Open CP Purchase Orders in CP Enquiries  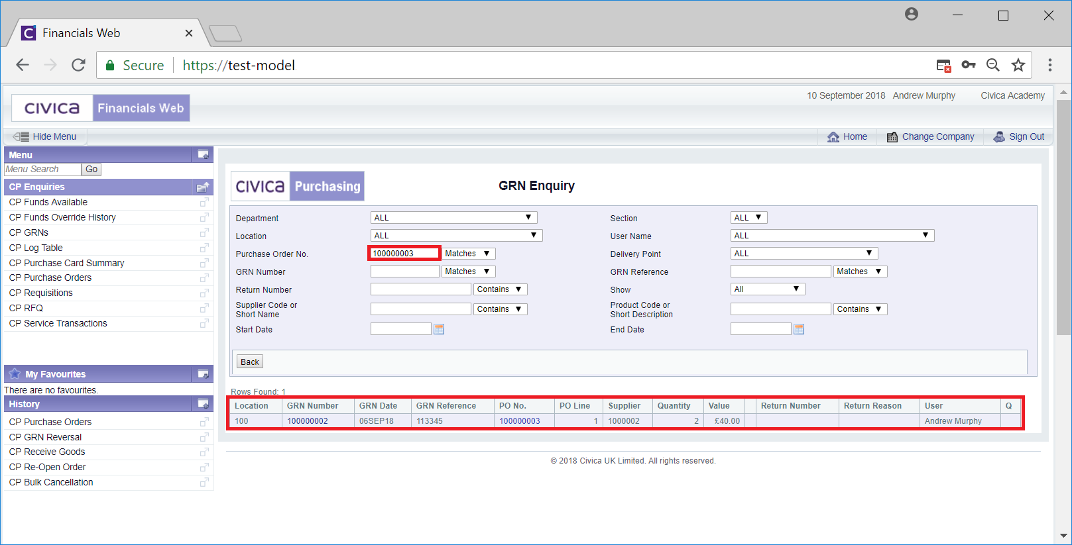click(50, 277)
